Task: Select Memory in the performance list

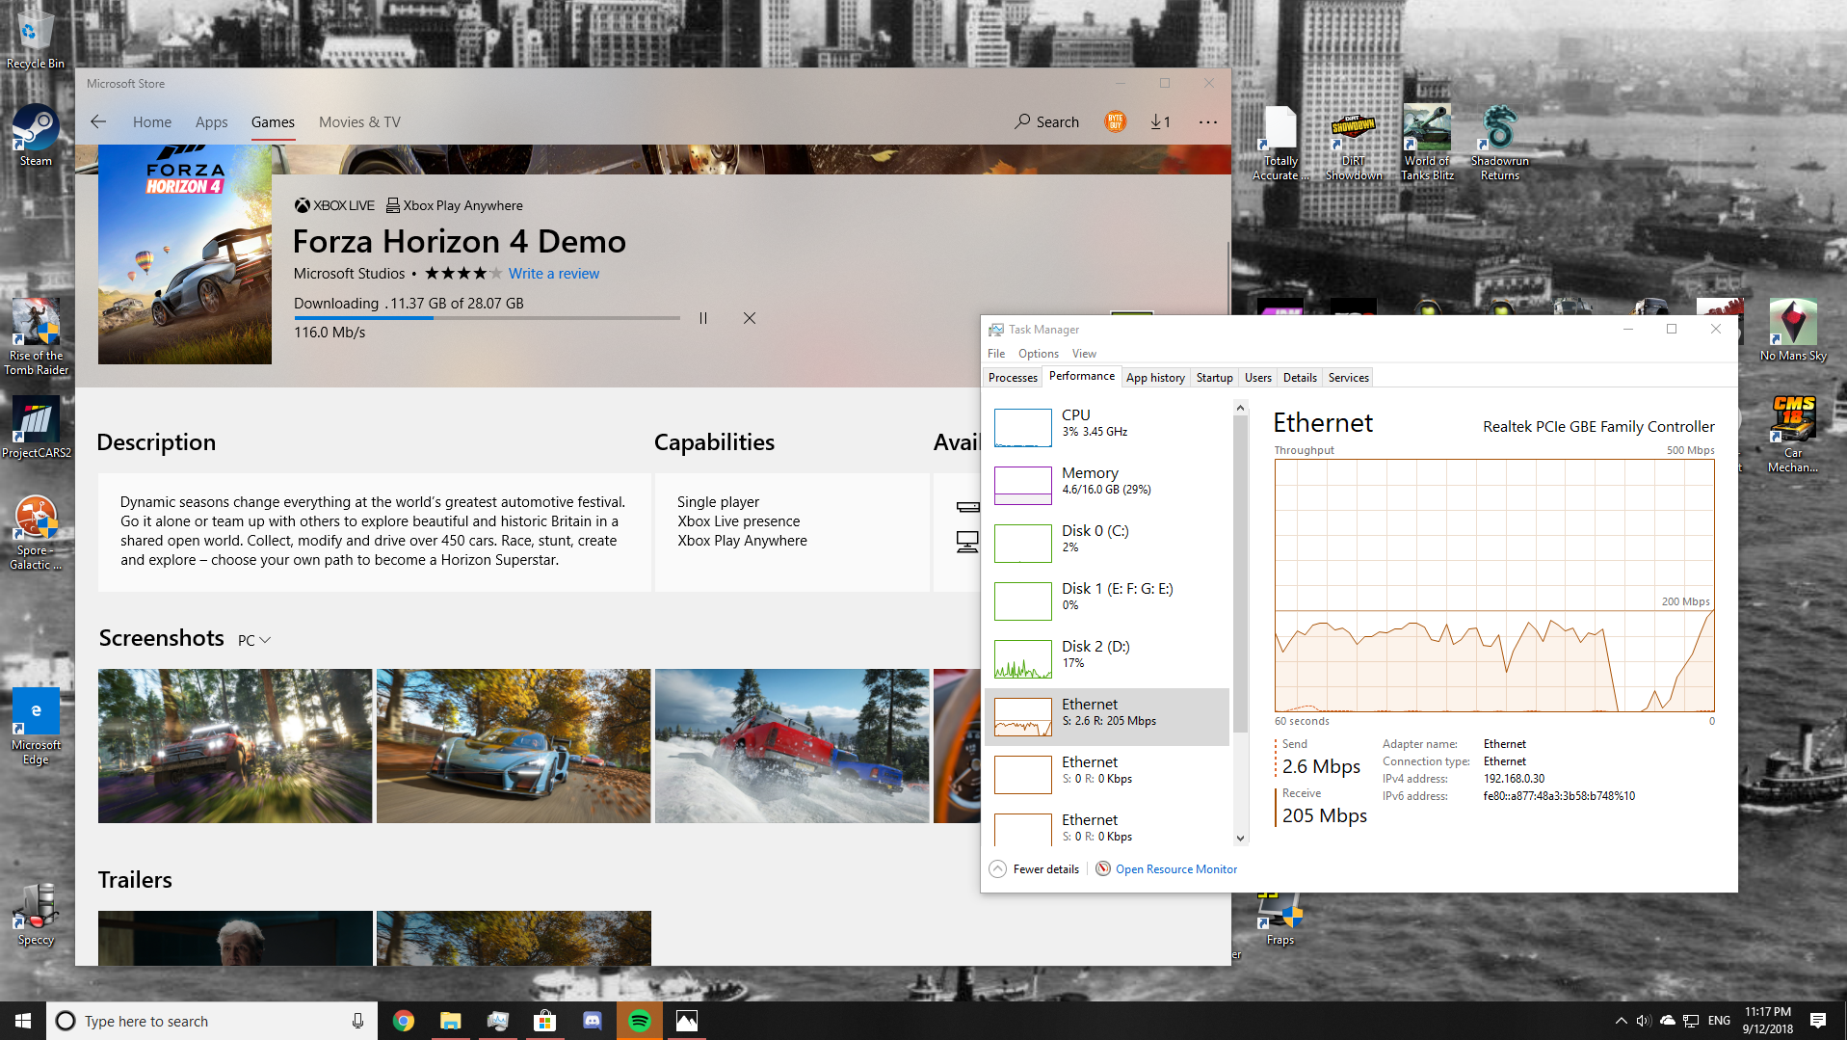Action: point(1107,485)
